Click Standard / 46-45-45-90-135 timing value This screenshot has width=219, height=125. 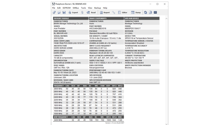[x=101, y=53]
